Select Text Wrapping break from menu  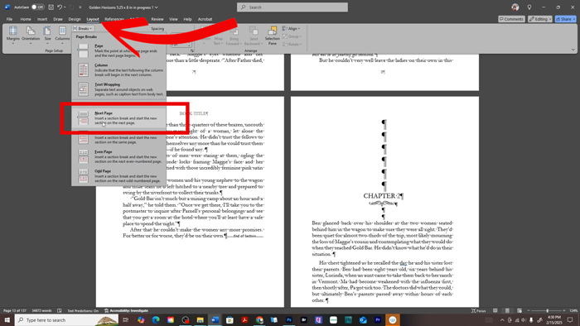click(119, 89)
